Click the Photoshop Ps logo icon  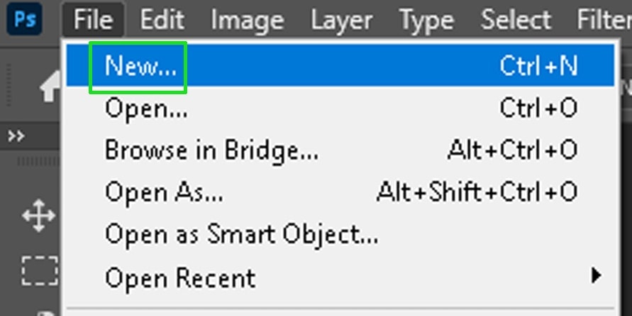tap(25, 18)
